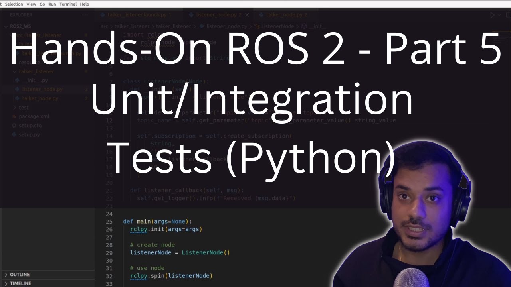Click the Python icon on the talker_node.py tab
Screen dimensions: 511x287
(261, 15)
